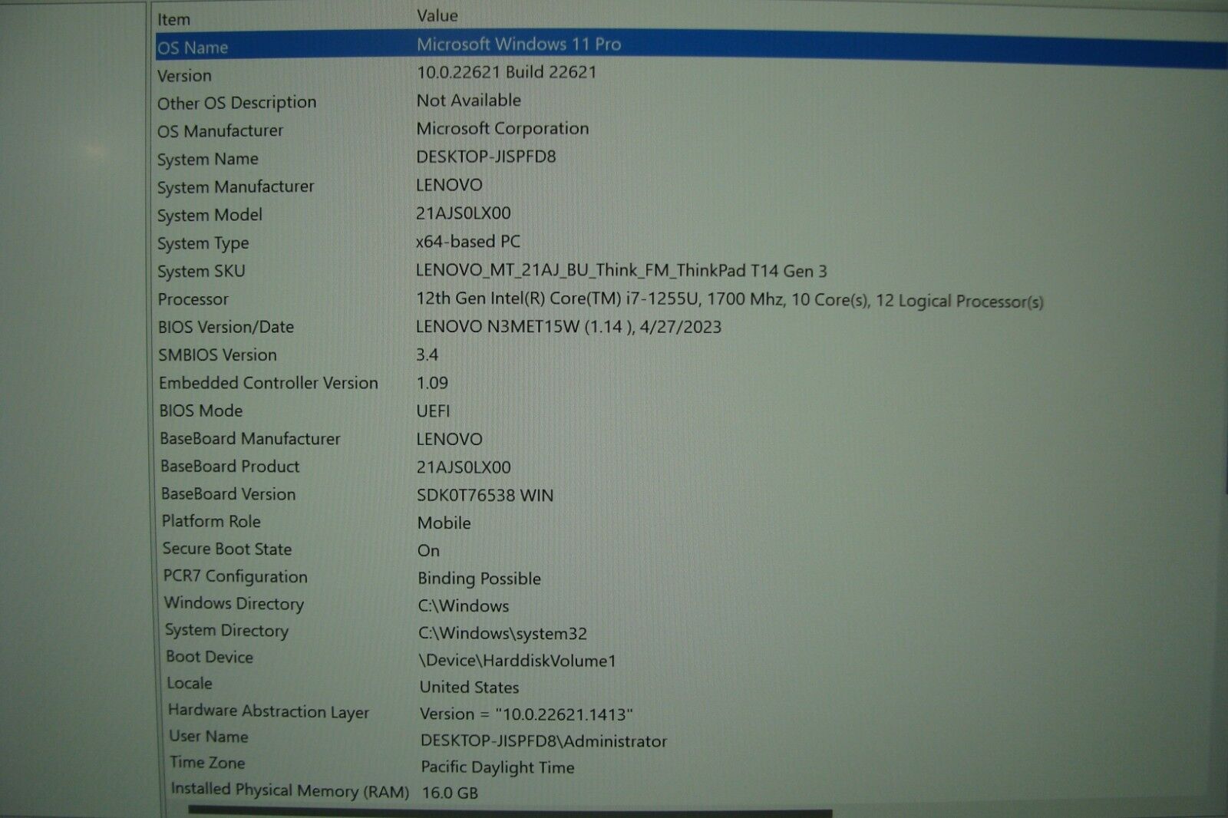Click SMBIOS value 3.4

click(427, 355)
